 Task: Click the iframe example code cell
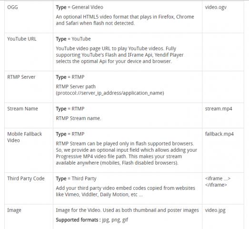pos(218,182)
